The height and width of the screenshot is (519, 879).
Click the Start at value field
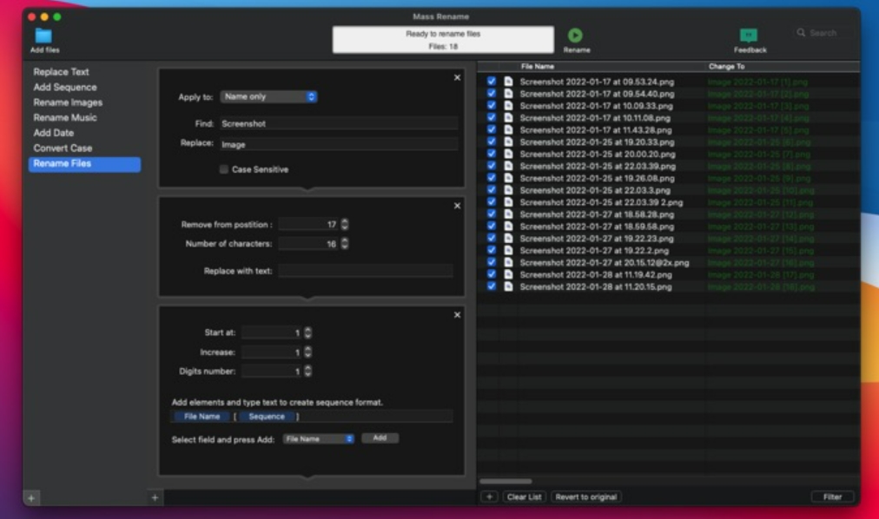272,332
